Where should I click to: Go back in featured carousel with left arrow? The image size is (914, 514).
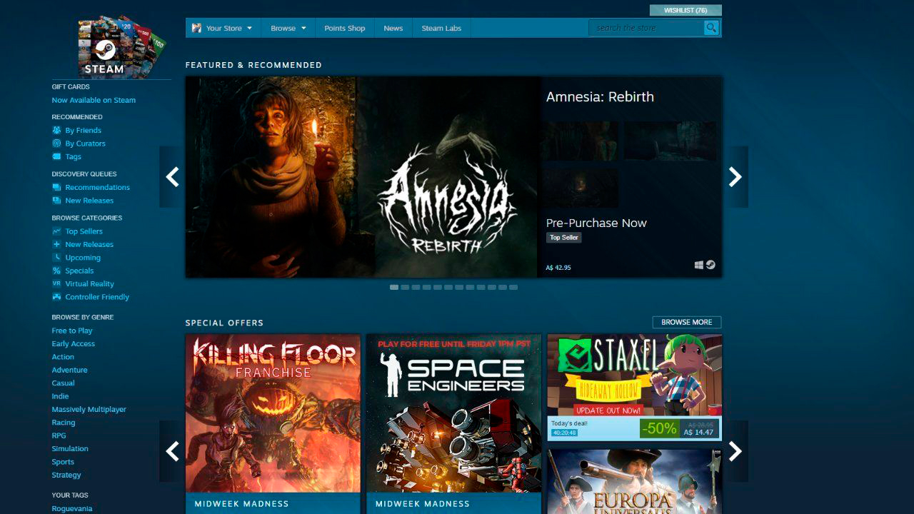pos(172,177)
